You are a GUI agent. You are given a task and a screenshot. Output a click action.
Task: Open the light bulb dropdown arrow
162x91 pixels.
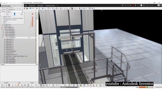[x=63, y=8]
